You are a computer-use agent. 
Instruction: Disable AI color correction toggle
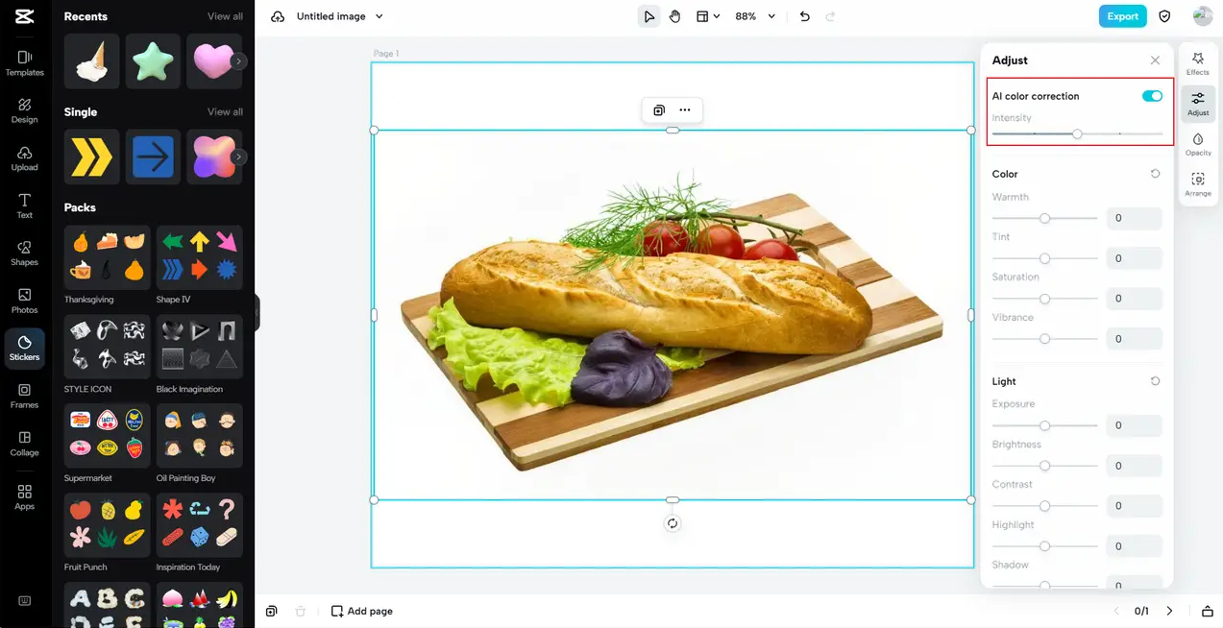pyautogui.click(x=1152, y=96)
